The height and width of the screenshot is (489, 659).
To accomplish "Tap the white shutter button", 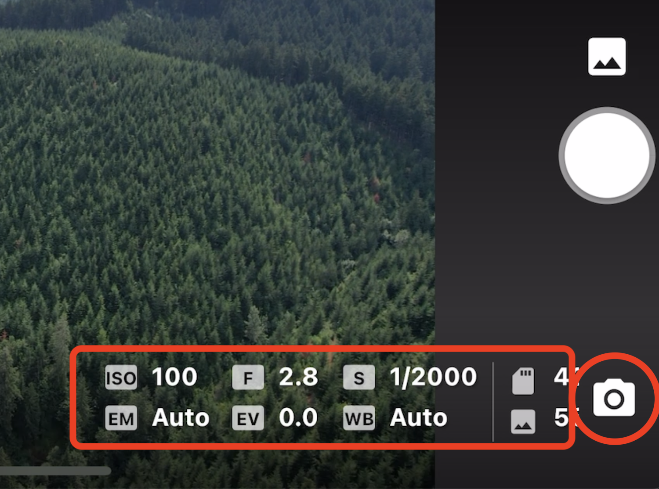I will 607,155.
